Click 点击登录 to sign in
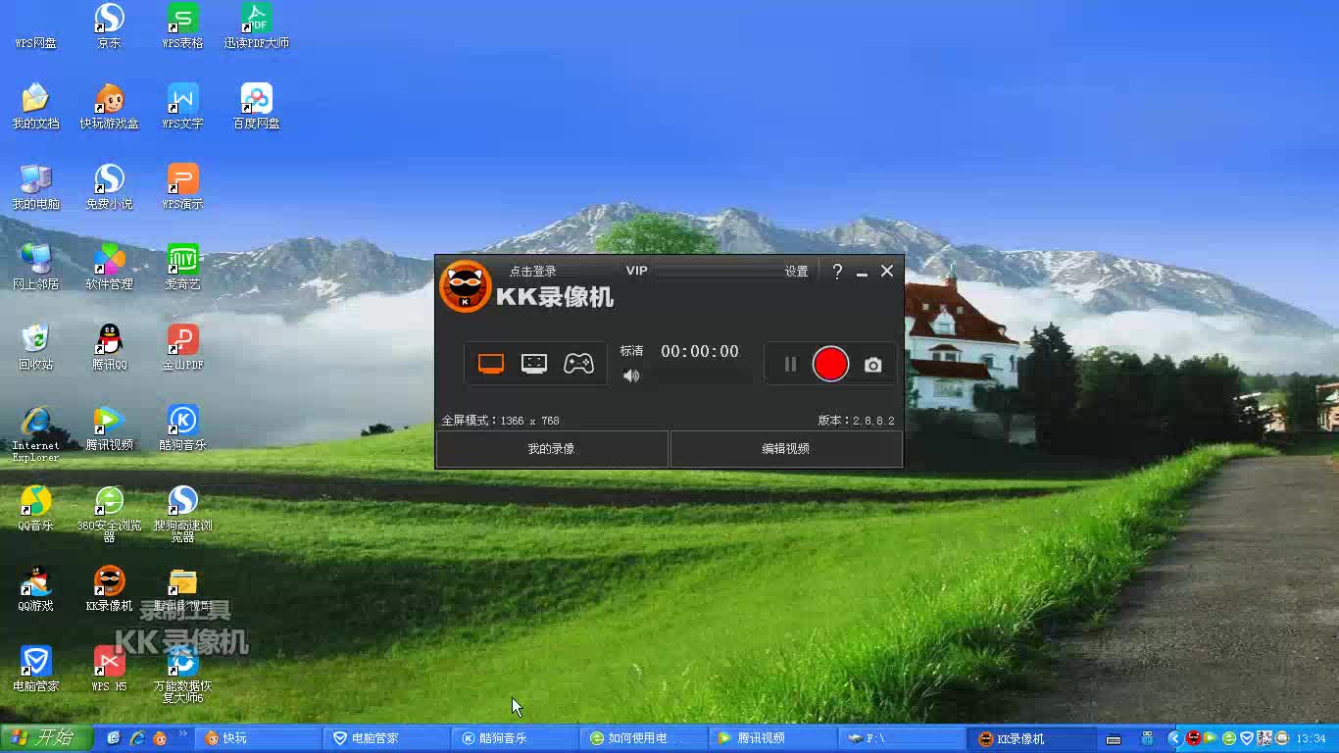 coord(532,272)
